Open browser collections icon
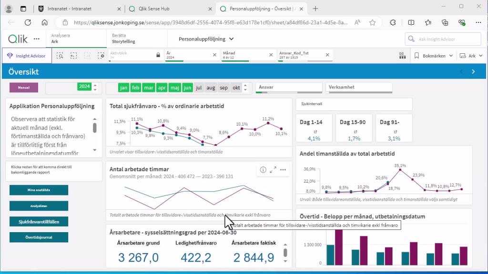Image resolution: width=488 pixels, height=274 pixels. coord(445,22)
